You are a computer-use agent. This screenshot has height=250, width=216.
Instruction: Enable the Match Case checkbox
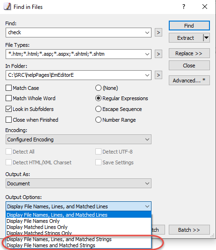point(8,88)
